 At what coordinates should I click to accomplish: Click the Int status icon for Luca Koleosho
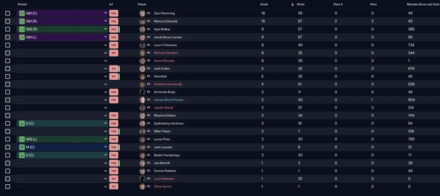(113, 179)
